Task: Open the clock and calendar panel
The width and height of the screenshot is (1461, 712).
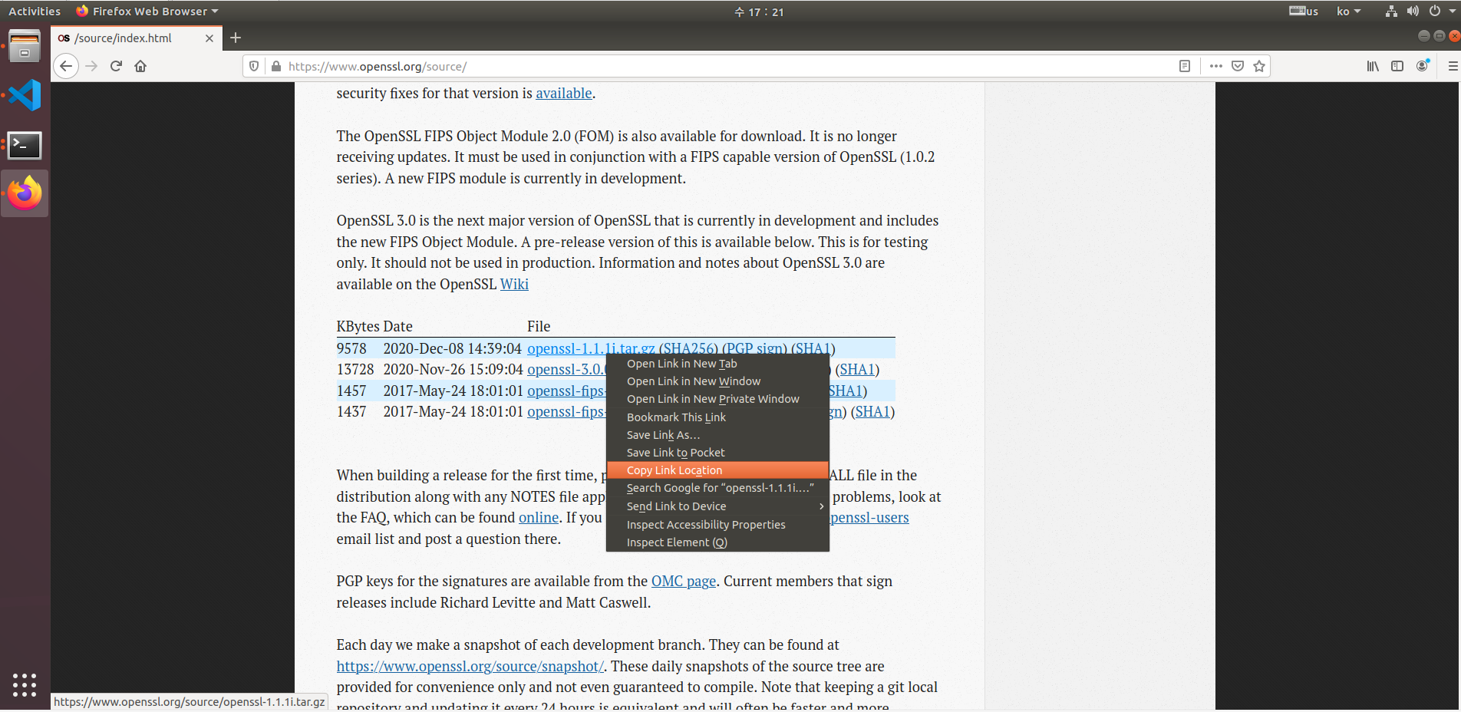Action: point(759,12)
